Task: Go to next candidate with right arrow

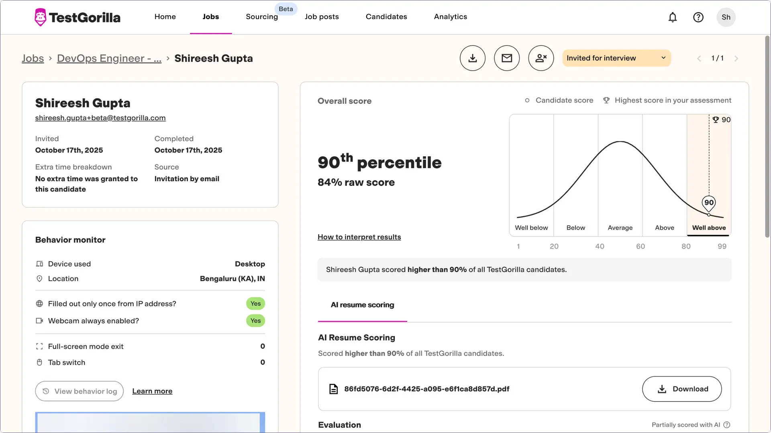Action: [737, 58]
